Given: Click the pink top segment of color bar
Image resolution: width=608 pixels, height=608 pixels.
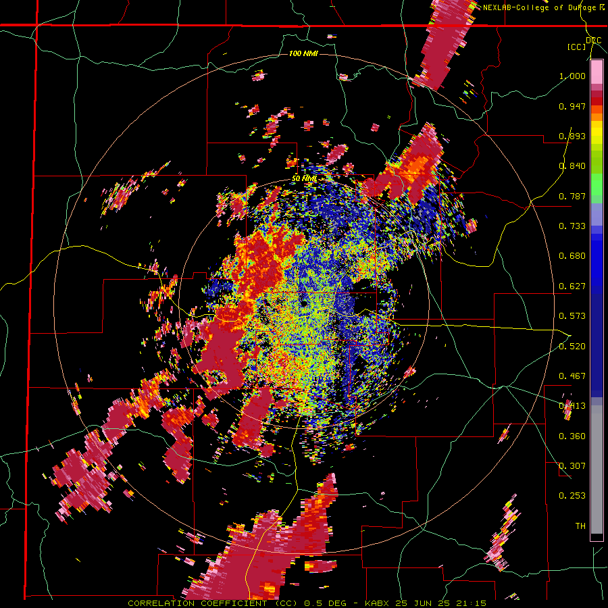Looking at the screenshot, I should click(x=597, y=72).
